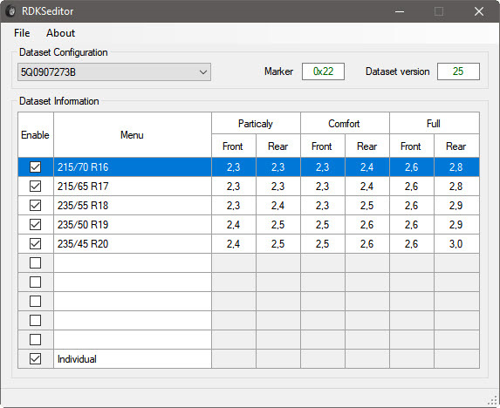Click the Dataset version field showing 25
The height and width of the screenshot is (408, 500).
pos(458,71)
